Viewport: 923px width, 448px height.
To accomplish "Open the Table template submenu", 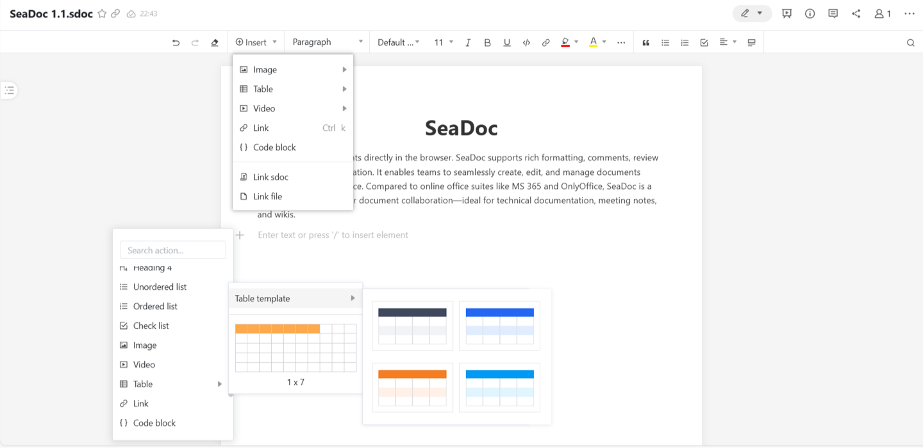I will [x=295, y=299].
